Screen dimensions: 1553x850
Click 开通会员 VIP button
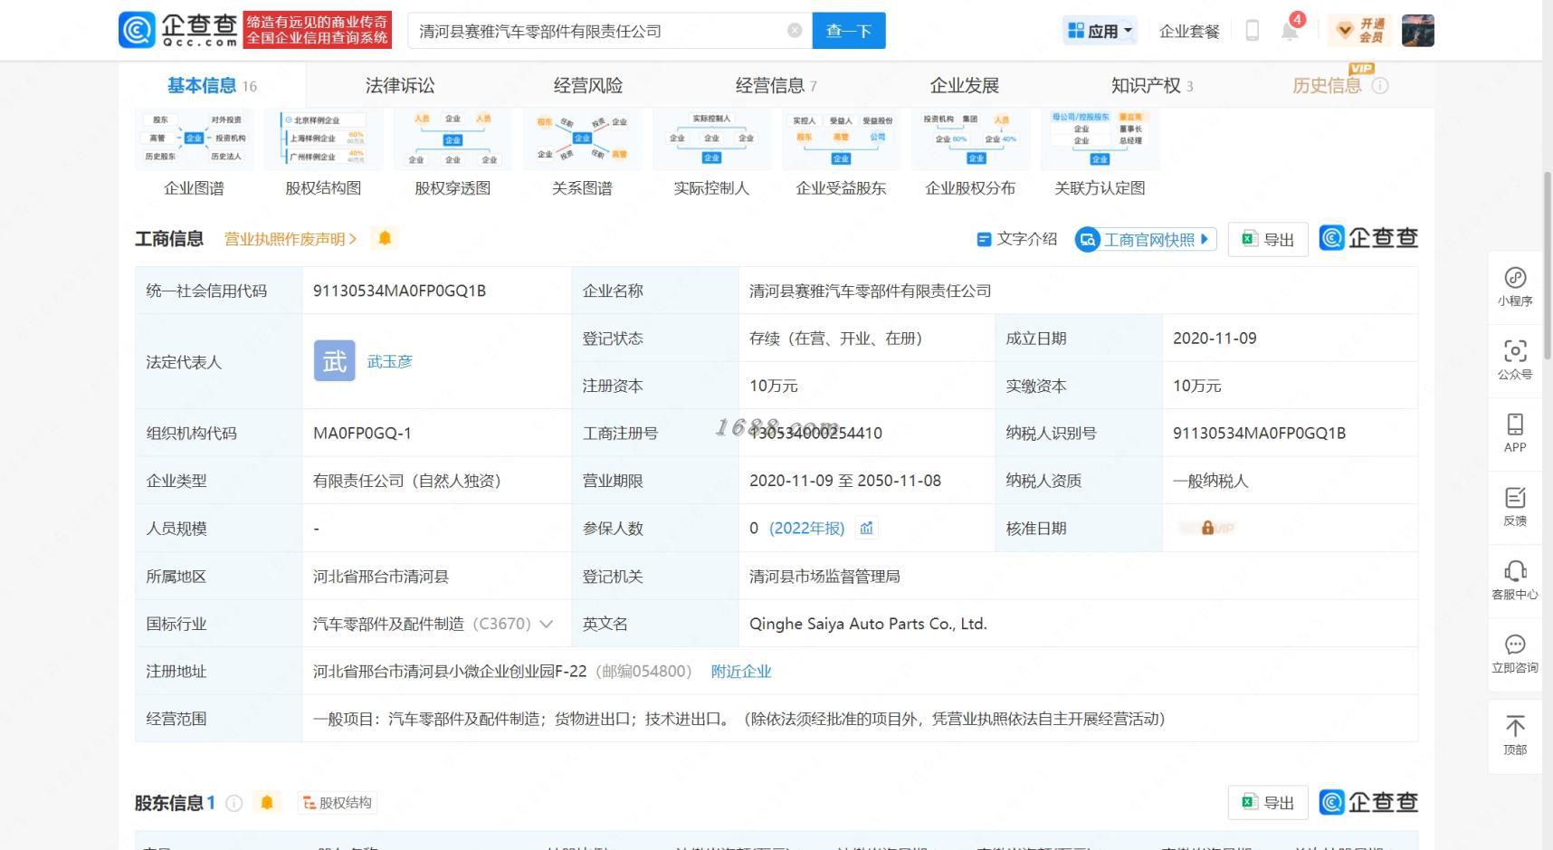click(x=1360, y=31)
